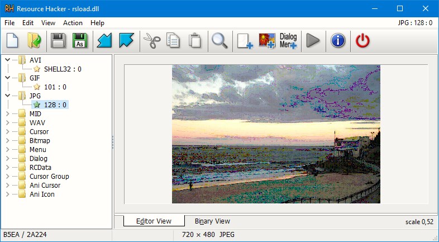Create a new blank script
Image resolution: width=439 pixels, height=242 pixels.
12,41
